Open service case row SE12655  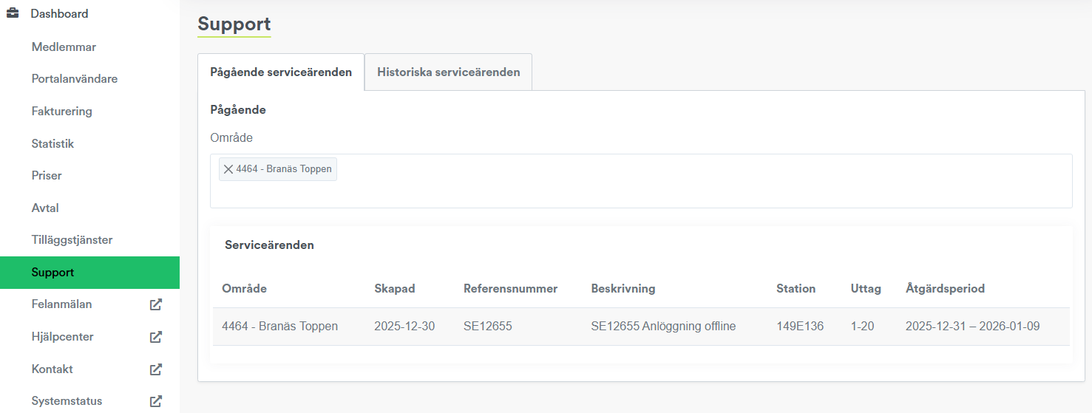(488, 326)
